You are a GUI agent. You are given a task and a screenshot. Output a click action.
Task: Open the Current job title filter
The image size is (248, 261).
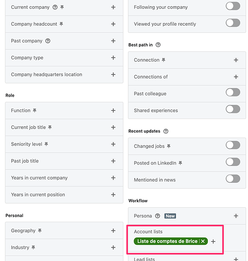64,127
